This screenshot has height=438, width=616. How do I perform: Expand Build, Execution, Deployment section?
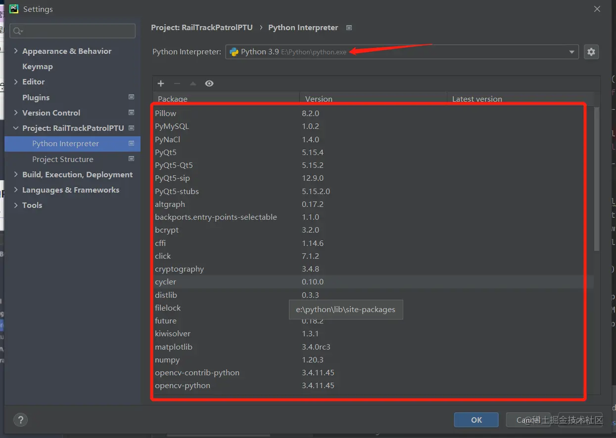16,174
